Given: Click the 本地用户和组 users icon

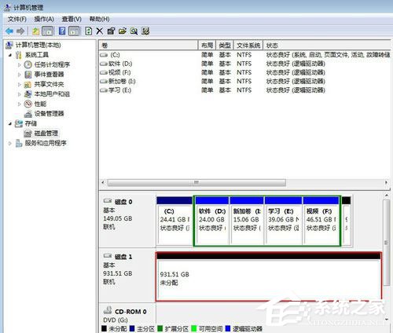Looking at the screenshot, I should [28, 94].
